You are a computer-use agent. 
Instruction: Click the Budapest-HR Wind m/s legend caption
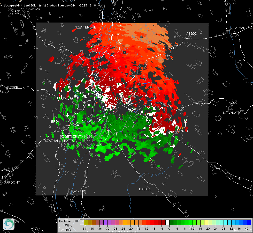coord(68,225)
